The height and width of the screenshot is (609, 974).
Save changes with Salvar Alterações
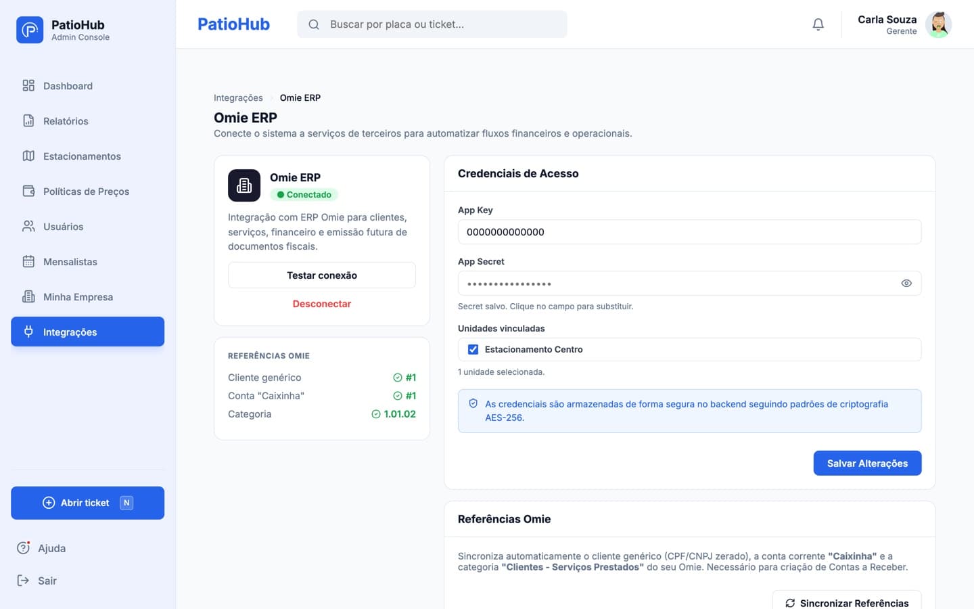tap(867, 464)
